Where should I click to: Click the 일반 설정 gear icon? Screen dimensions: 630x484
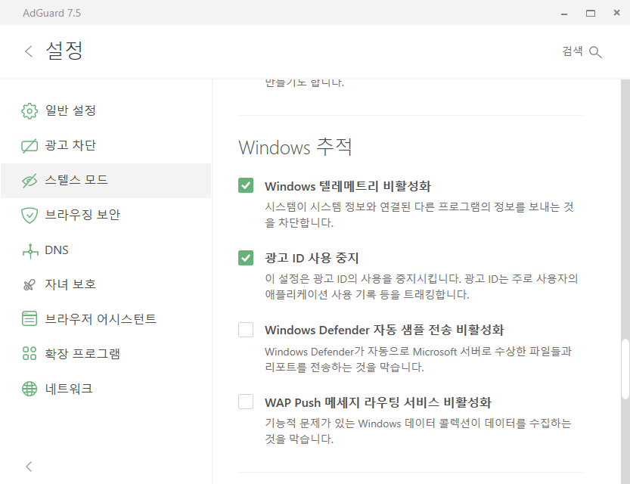point(29,111)
